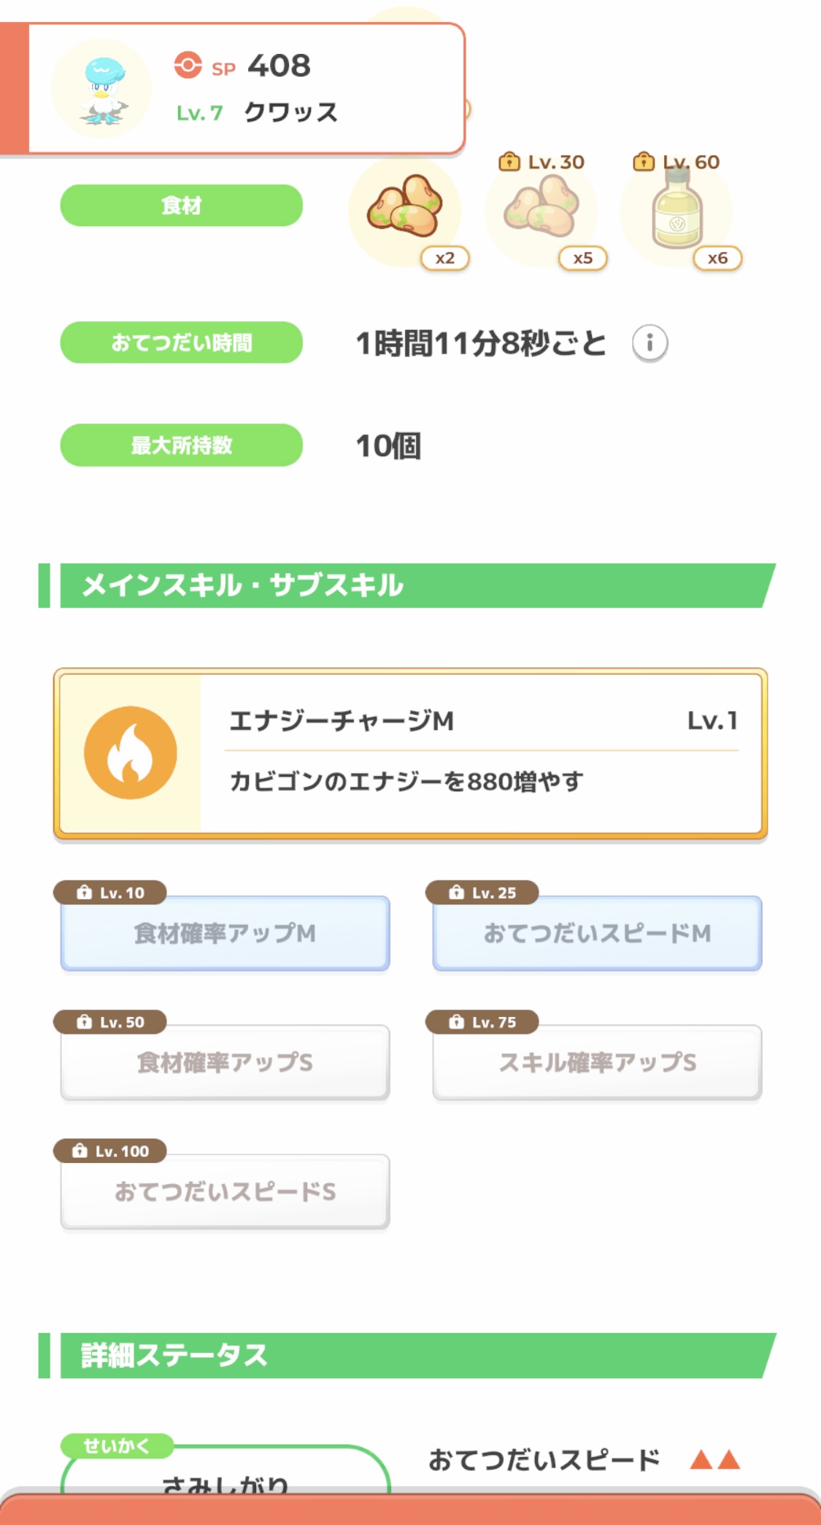Tap the info icon beside helping time
821x1525 pixels.
coord(650,342)
